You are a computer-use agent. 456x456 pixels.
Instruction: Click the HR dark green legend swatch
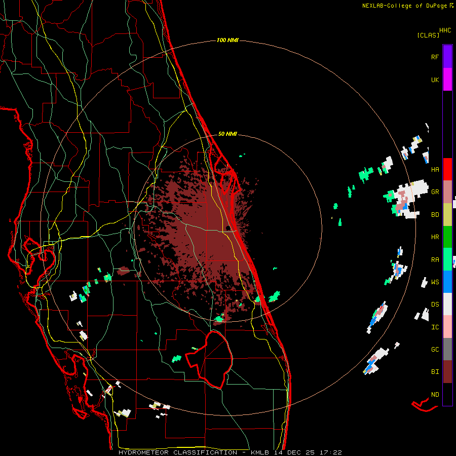pyautogui.click(x=447, y=237)
